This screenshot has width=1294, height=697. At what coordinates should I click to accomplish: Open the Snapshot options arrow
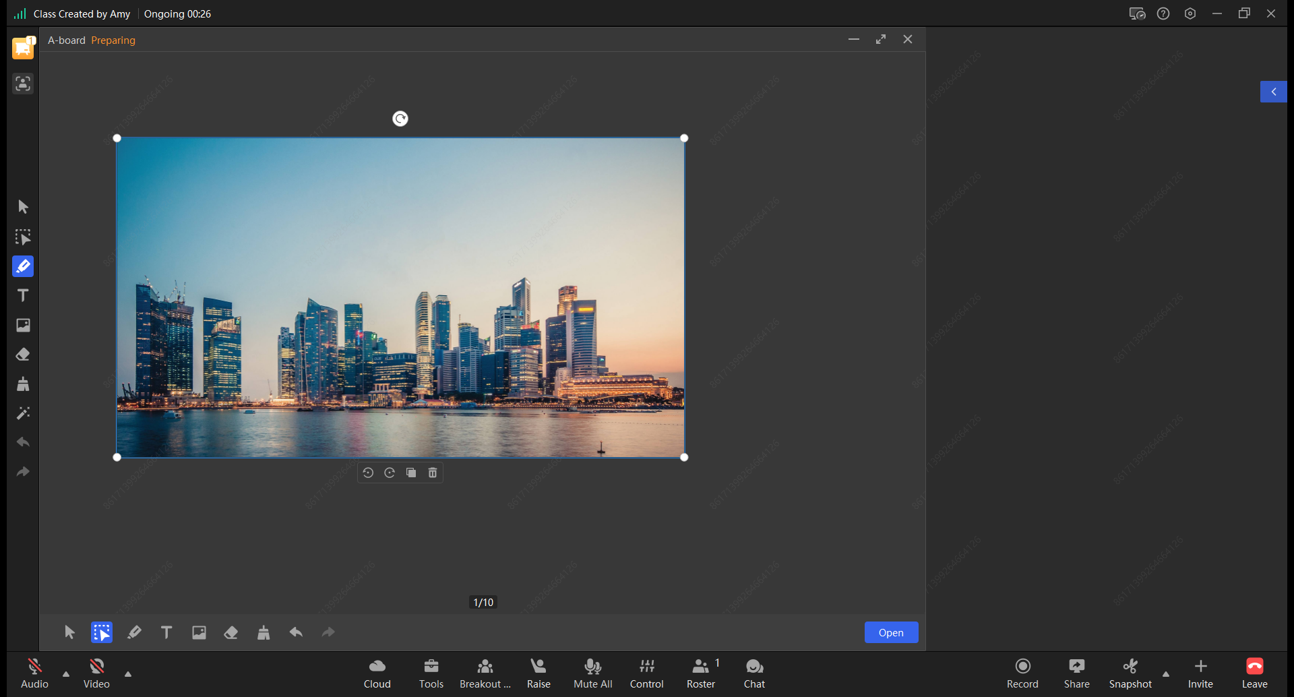pos(1166,674)
